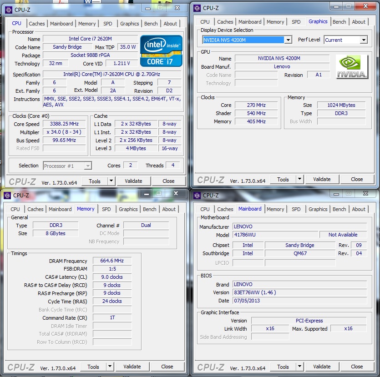Click the Shader clock value 540 MHz

256,113
